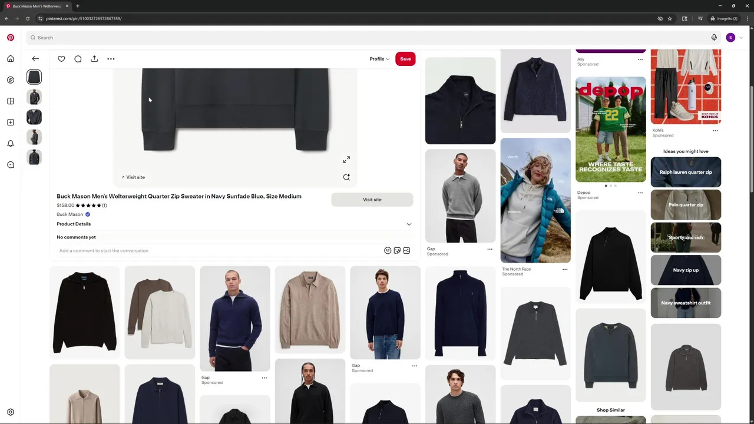
Task: Like the pin with heart icon
Action: click(x=61, y=59)
